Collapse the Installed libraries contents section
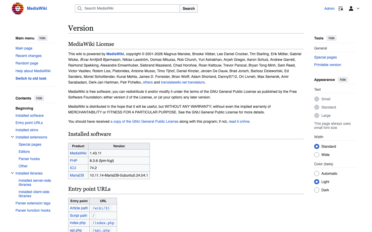 (x=12, y=173)
